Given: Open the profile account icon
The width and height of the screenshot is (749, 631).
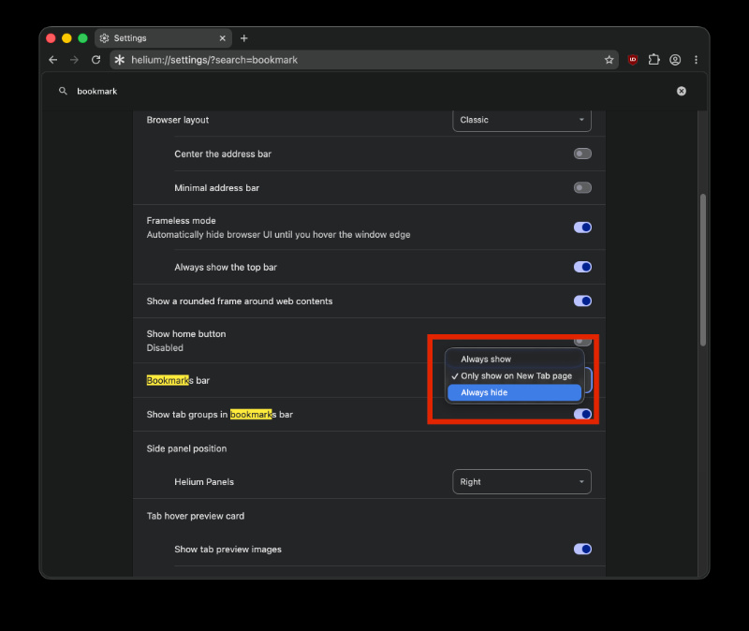Looking at the screenshot, I should [675, 60].
